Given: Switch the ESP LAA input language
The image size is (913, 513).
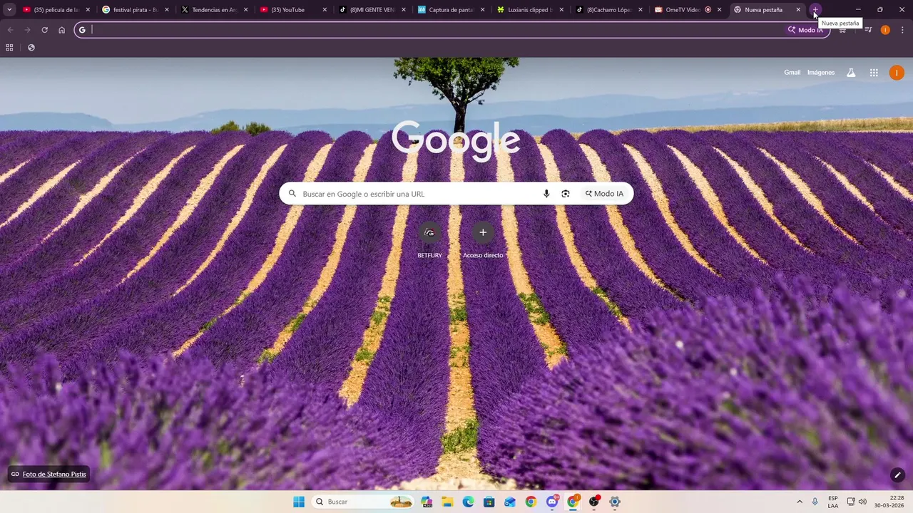Looking at the screenshot, I should (x=833, y=502).
